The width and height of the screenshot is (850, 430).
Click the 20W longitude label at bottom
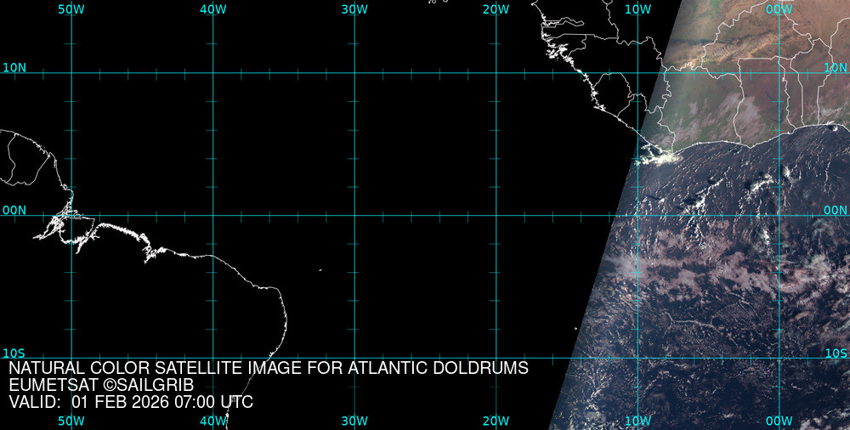pyautogui.click(x=496, y=421)
